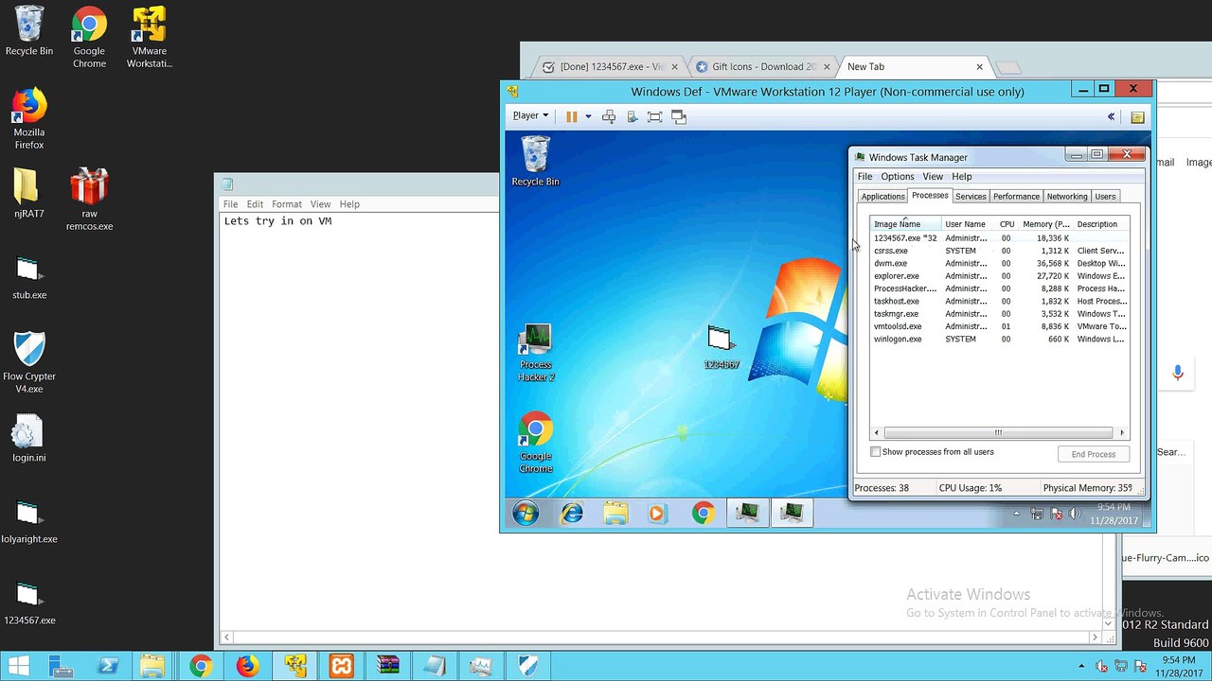Show hidden icons in host system tray
1212x681 pixels.
coord(1082,666)
